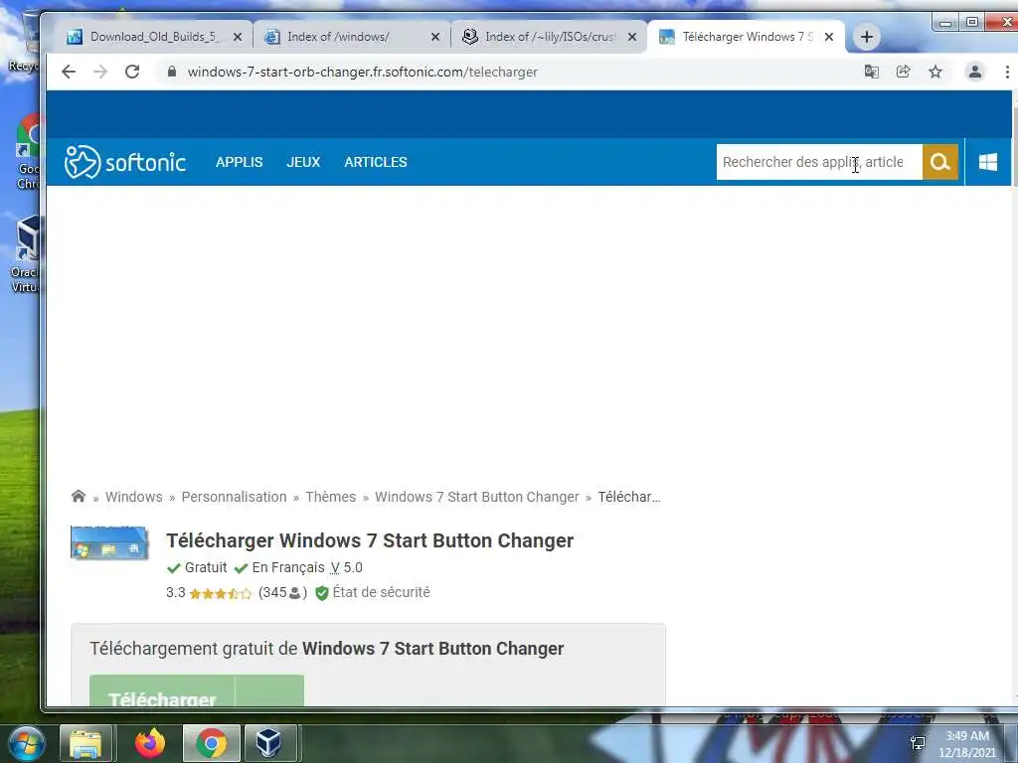1018x763 pixels.
Task: Click the Thèmes breadcrumb link
Action: click(330, 497)
